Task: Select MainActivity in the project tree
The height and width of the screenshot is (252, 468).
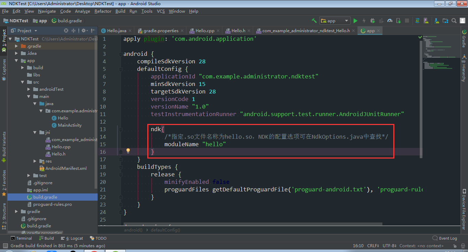Action: tap(70, 125)
